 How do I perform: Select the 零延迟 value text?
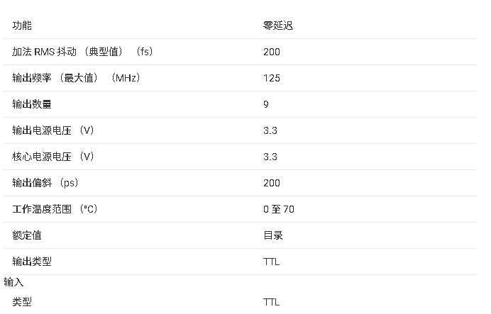pyautogui.click(x=278, y=26)
